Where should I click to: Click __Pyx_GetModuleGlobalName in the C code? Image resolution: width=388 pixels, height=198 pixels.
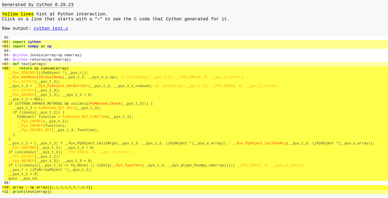pyautogui.click(x=35, y=77)
